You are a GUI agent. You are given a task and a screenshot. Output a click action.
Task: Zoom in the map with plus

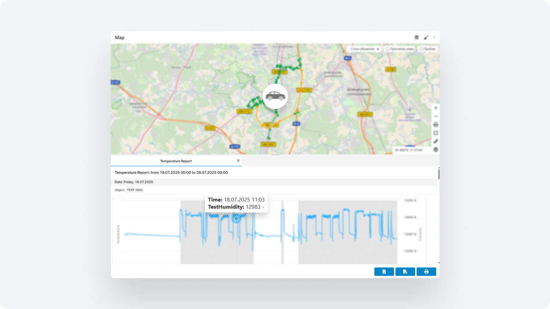click(x=436, y=108)
